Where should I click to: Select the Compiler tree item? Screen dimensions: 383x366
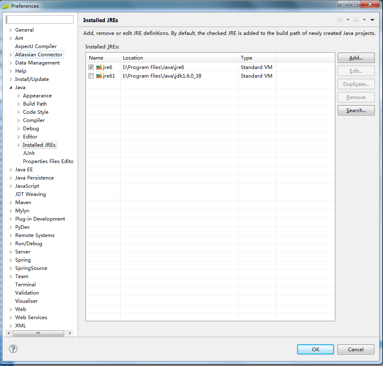coord(34,120)
